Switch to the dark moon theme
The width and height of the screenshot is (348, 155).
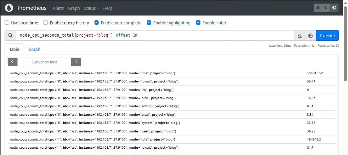(x=326, y=8)
